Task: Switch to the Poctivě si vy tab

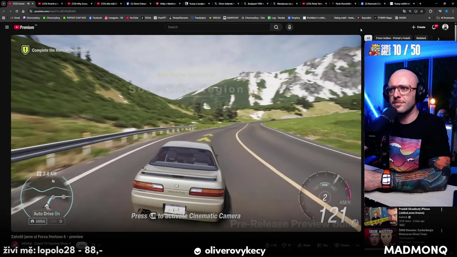Action: [x=50, y=4]
